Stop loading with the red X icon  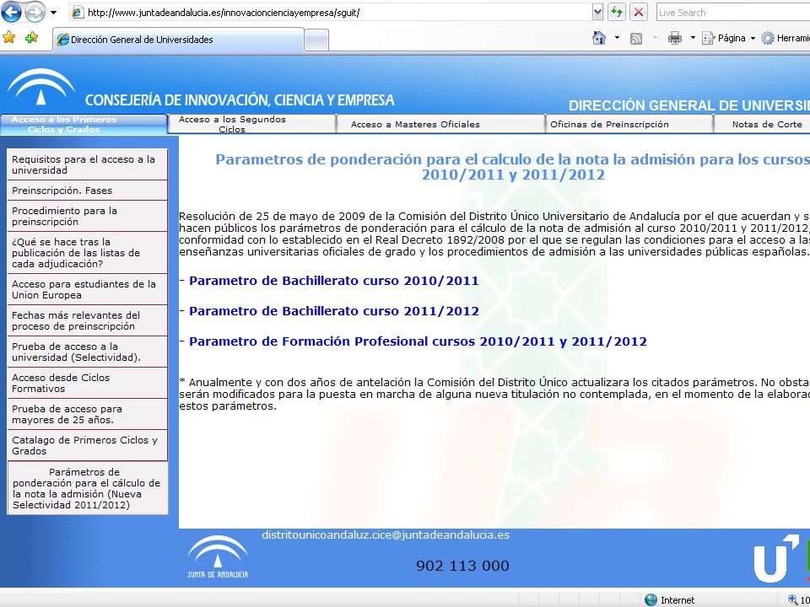(639, 13)
